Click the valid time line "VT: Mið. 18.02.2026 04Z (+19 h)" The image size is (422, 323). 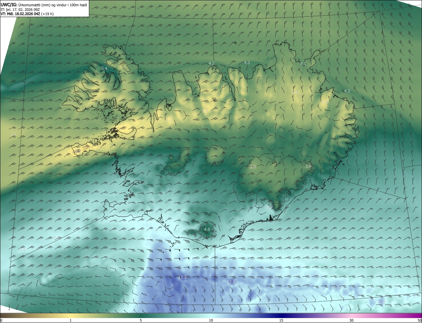pos(27,14)
